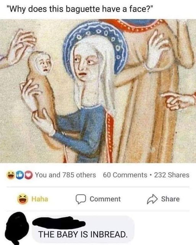Select the Comment text label
This screenshot has width=196, height=245.
pos(105,199)
